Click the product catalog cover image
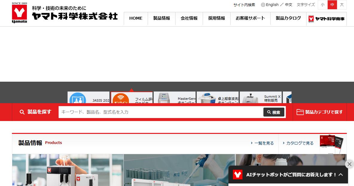This screenshot has width=354, height=186. click(331, 144)
